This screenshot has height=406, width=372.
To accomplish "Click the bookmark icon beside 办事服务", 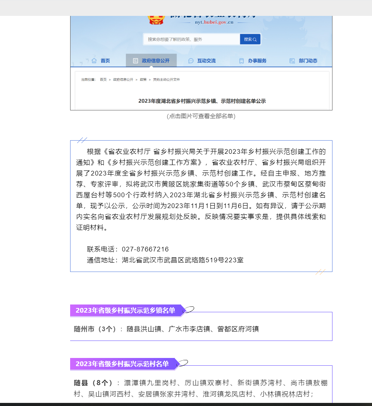I will coord(241,61).
